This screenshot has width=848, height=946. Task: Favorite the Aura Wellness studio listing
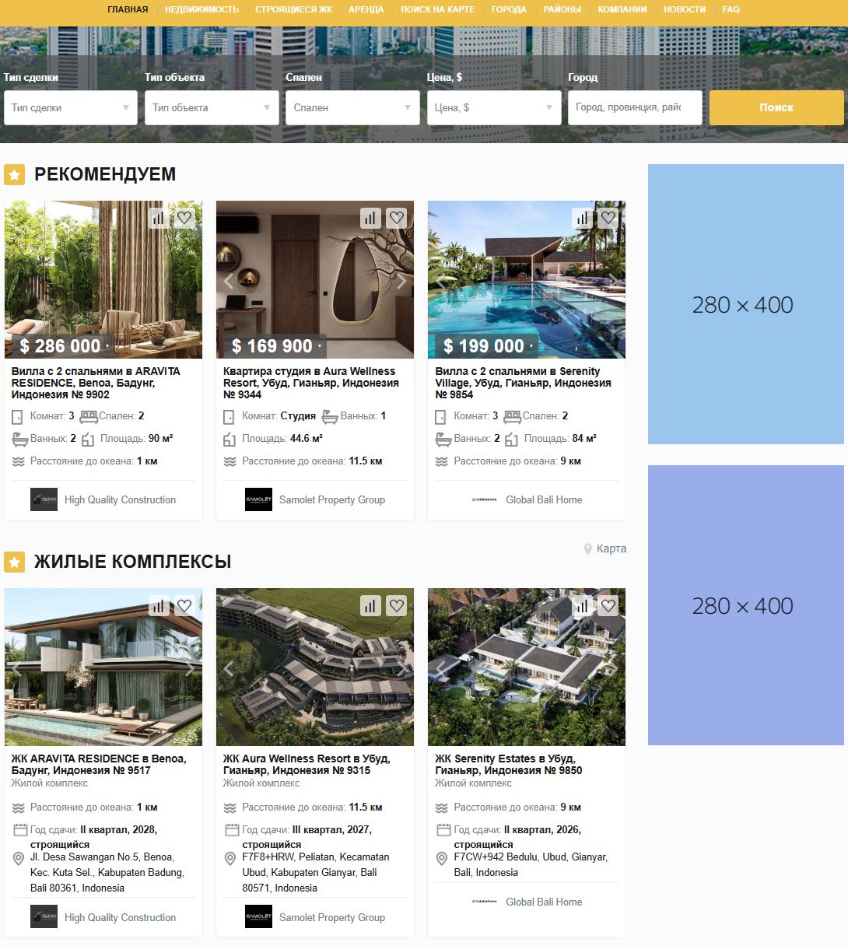(x=397, y=218)
